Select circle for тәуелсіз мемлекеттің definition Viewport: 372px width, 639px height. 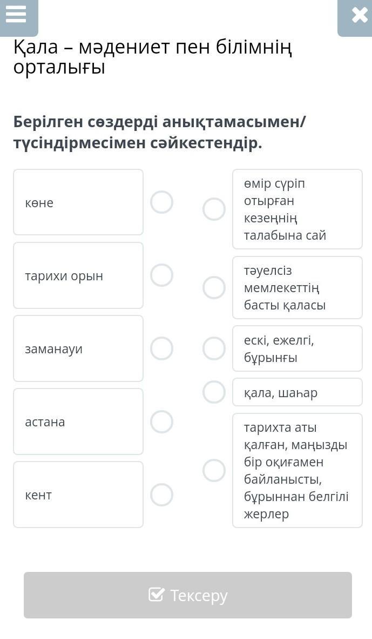(214, 287)
